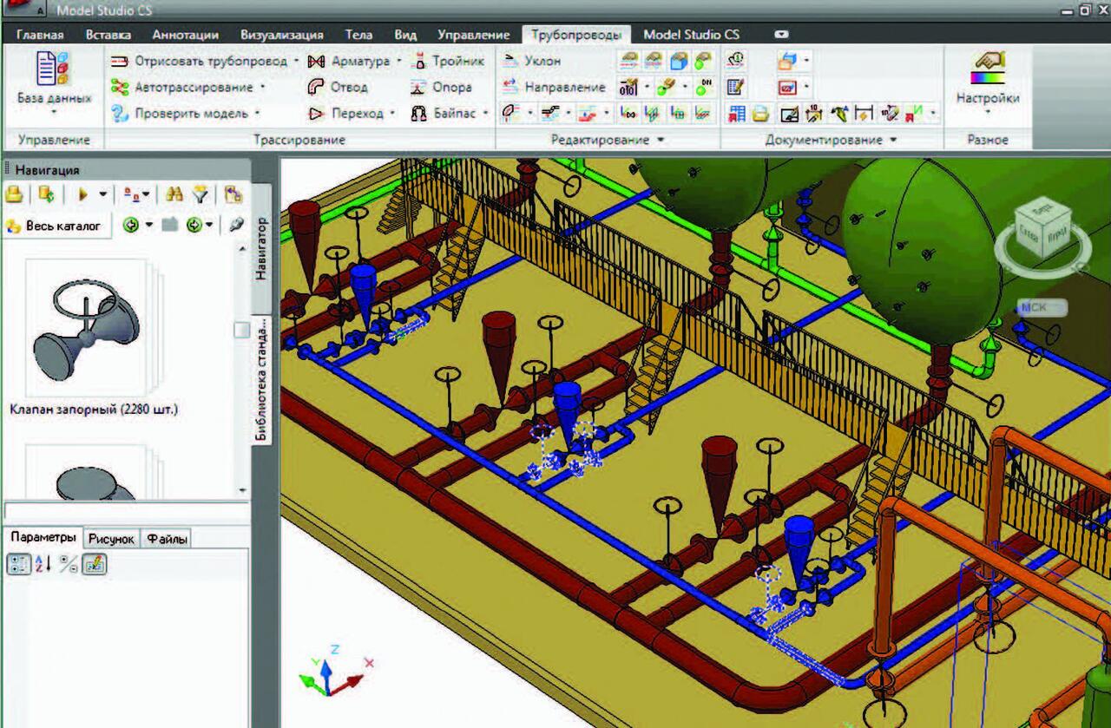Open dropdown arrow next to Отрисовать трубопровод
Image resolution: width=1111 pixels, height=728 pixels.
coord(296,62)
